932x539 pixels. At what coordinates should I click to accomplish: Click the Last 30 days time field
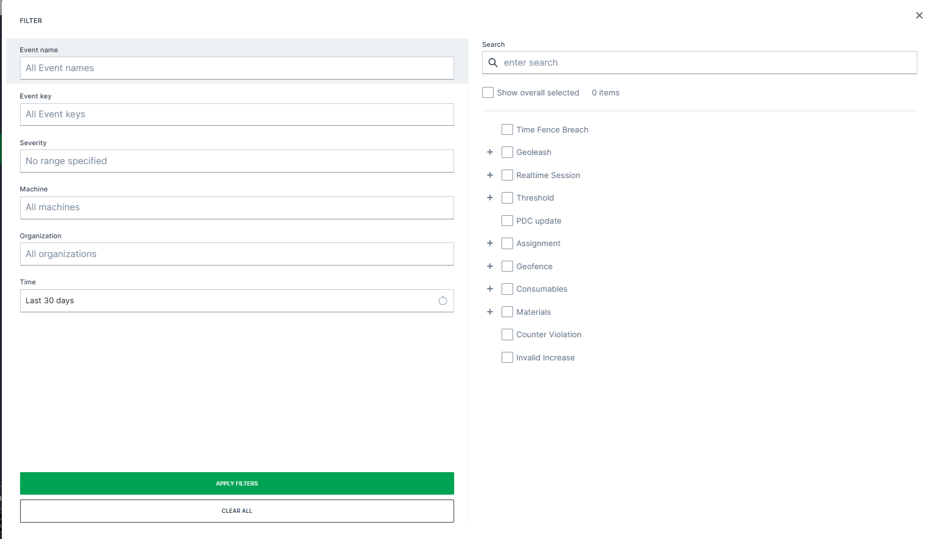pos(231,300)
